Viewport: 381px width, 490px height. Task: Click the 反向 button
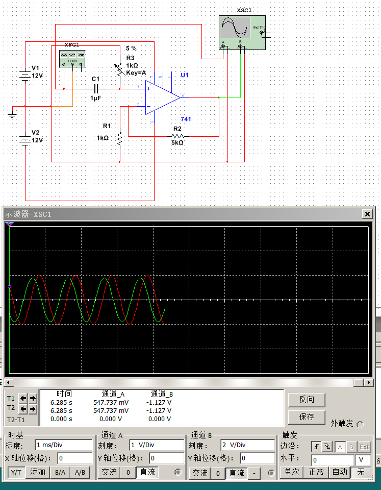307,399
